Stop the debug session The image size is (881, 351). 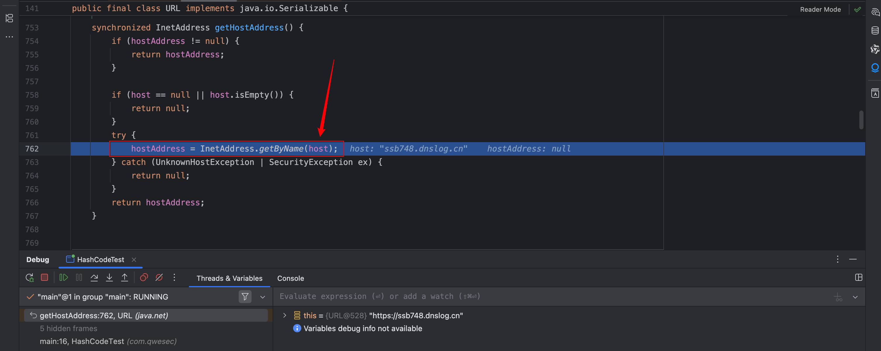[44, 278]
